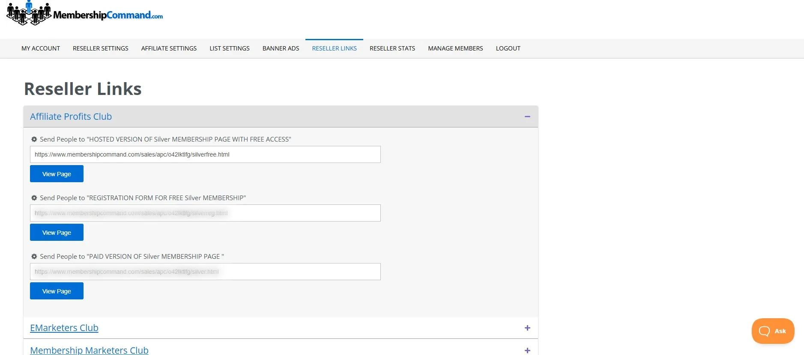Open the Membership Marketers Club link
This screenshot has height=355, width=804.
(89, 350)
